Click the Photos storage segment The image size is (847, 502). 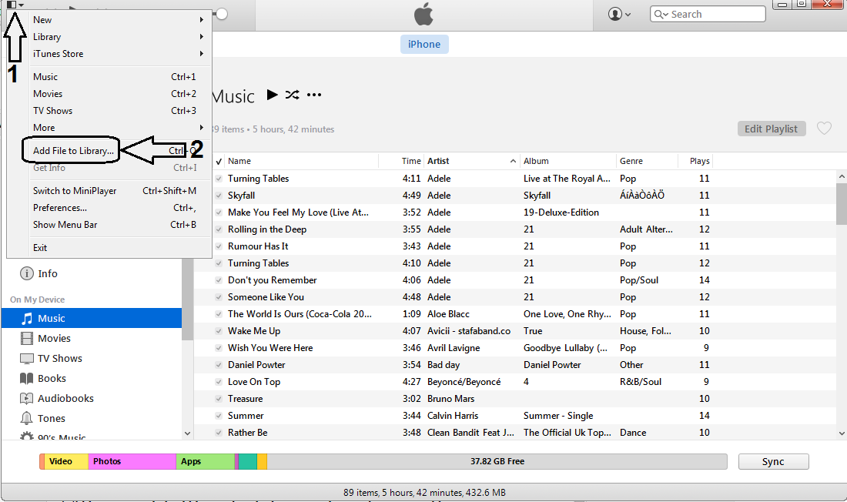tap(132, 461)
